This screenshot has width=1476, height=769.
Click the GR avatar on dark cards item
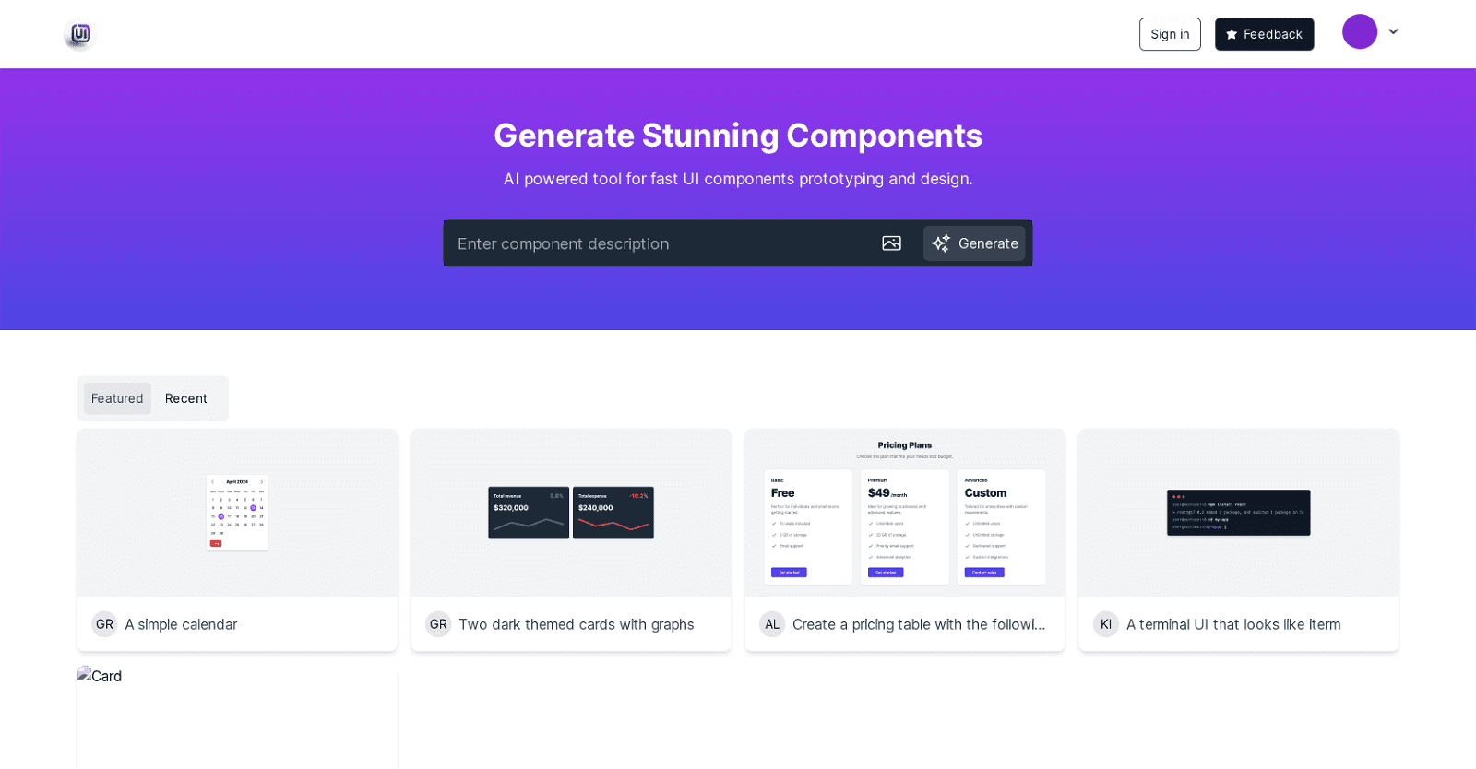tap(438, 624)
